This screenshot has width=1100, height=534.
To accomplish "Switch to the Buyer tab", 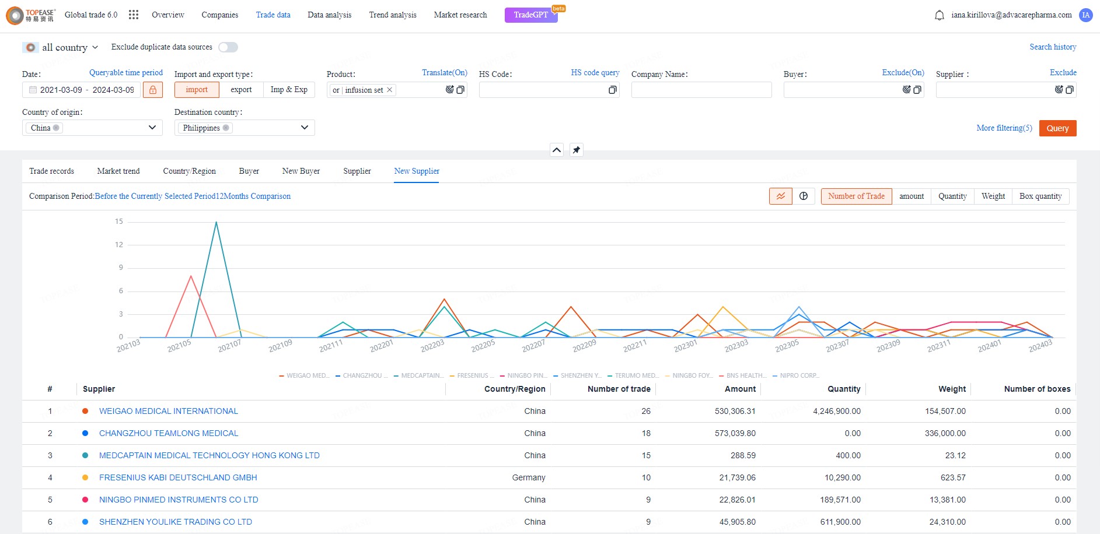I will click(249, 171).
